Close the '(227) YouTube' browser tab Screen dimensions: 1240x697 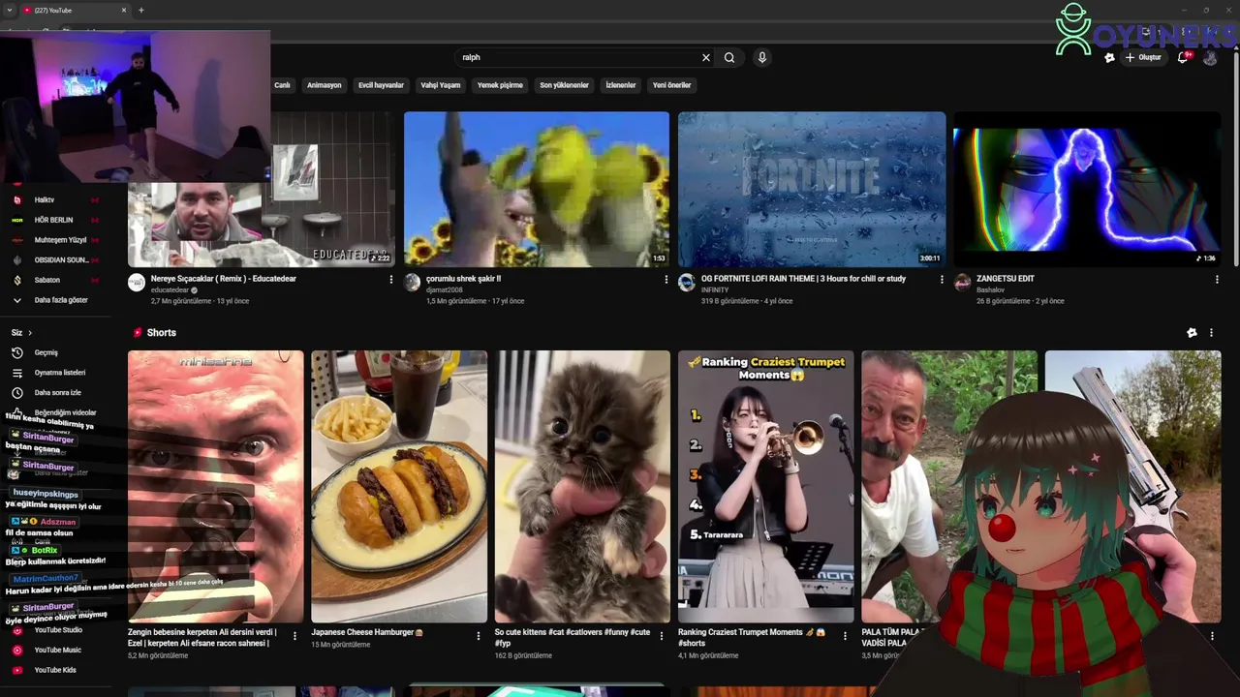click(124, 10)
